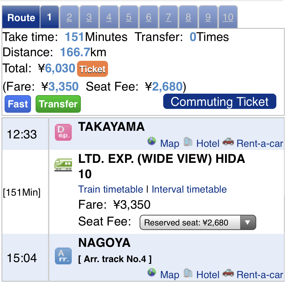Open route tab 5
Image resolution: width=286 pixels, height=286 pixels.
pos(129,17)
